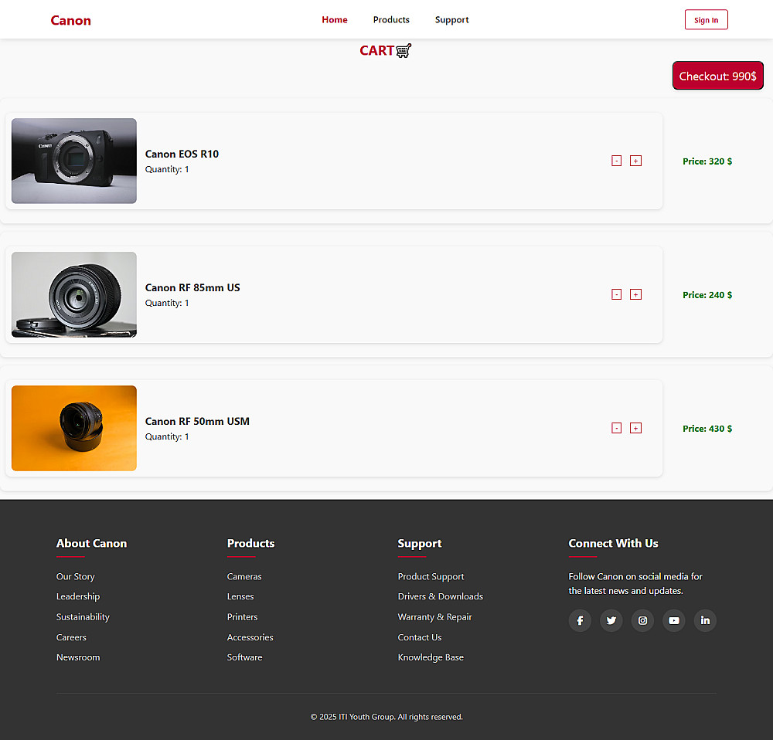This screenshot has width=773, height=740.
Task: Open the Support nav item
Action: tap(451, 20)
